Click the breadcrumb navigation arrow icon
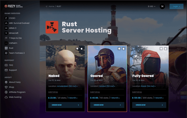 point(47,6)
